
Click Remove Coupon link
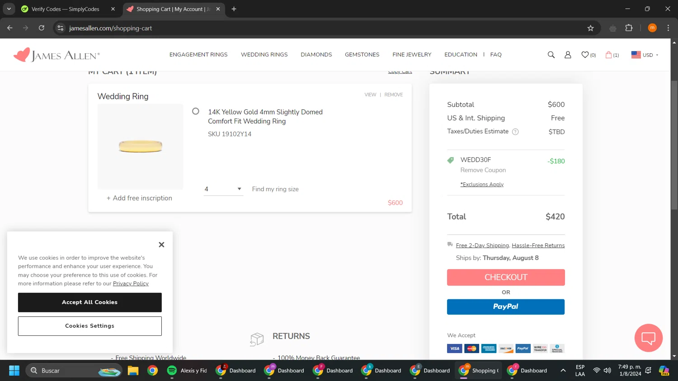point(483,170)
